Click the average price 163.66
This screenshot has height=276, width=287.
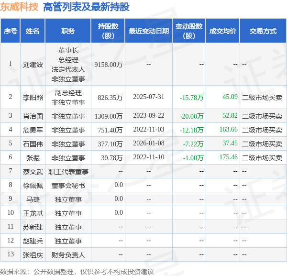click(x=229, y=130)
